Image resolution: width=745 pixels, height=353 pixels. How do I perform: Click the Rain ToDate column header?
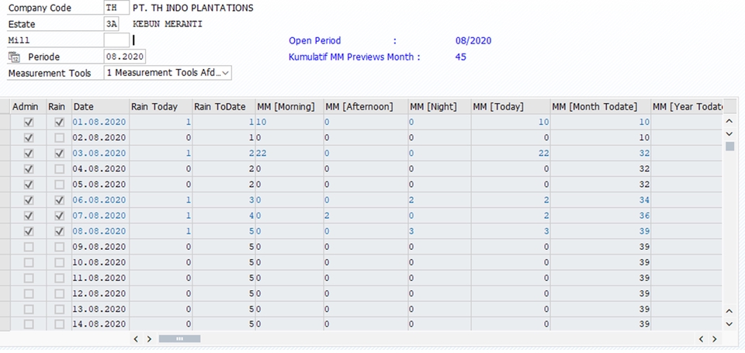tap(223, 107)
